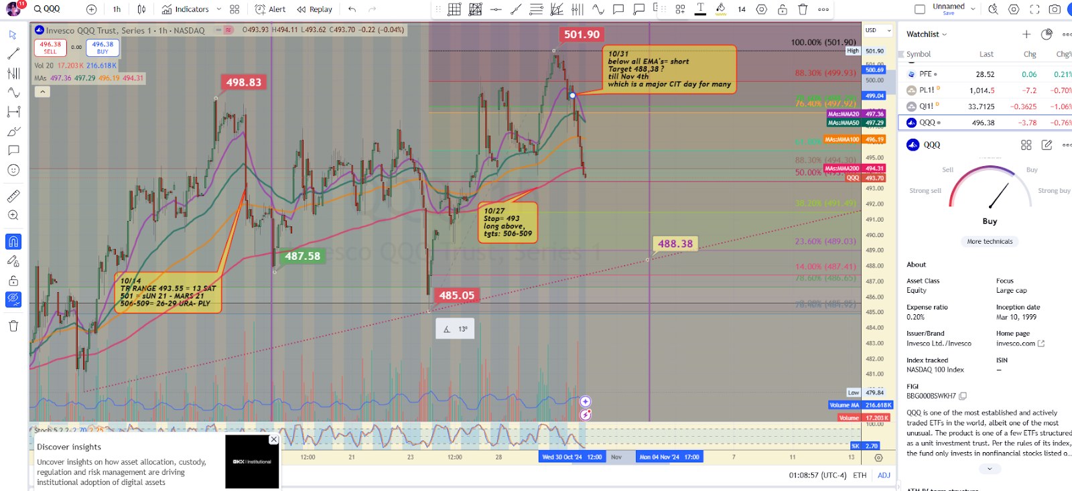1072x491 pixels.
Task: Lock the selected drawing
Action: [783, 9]
